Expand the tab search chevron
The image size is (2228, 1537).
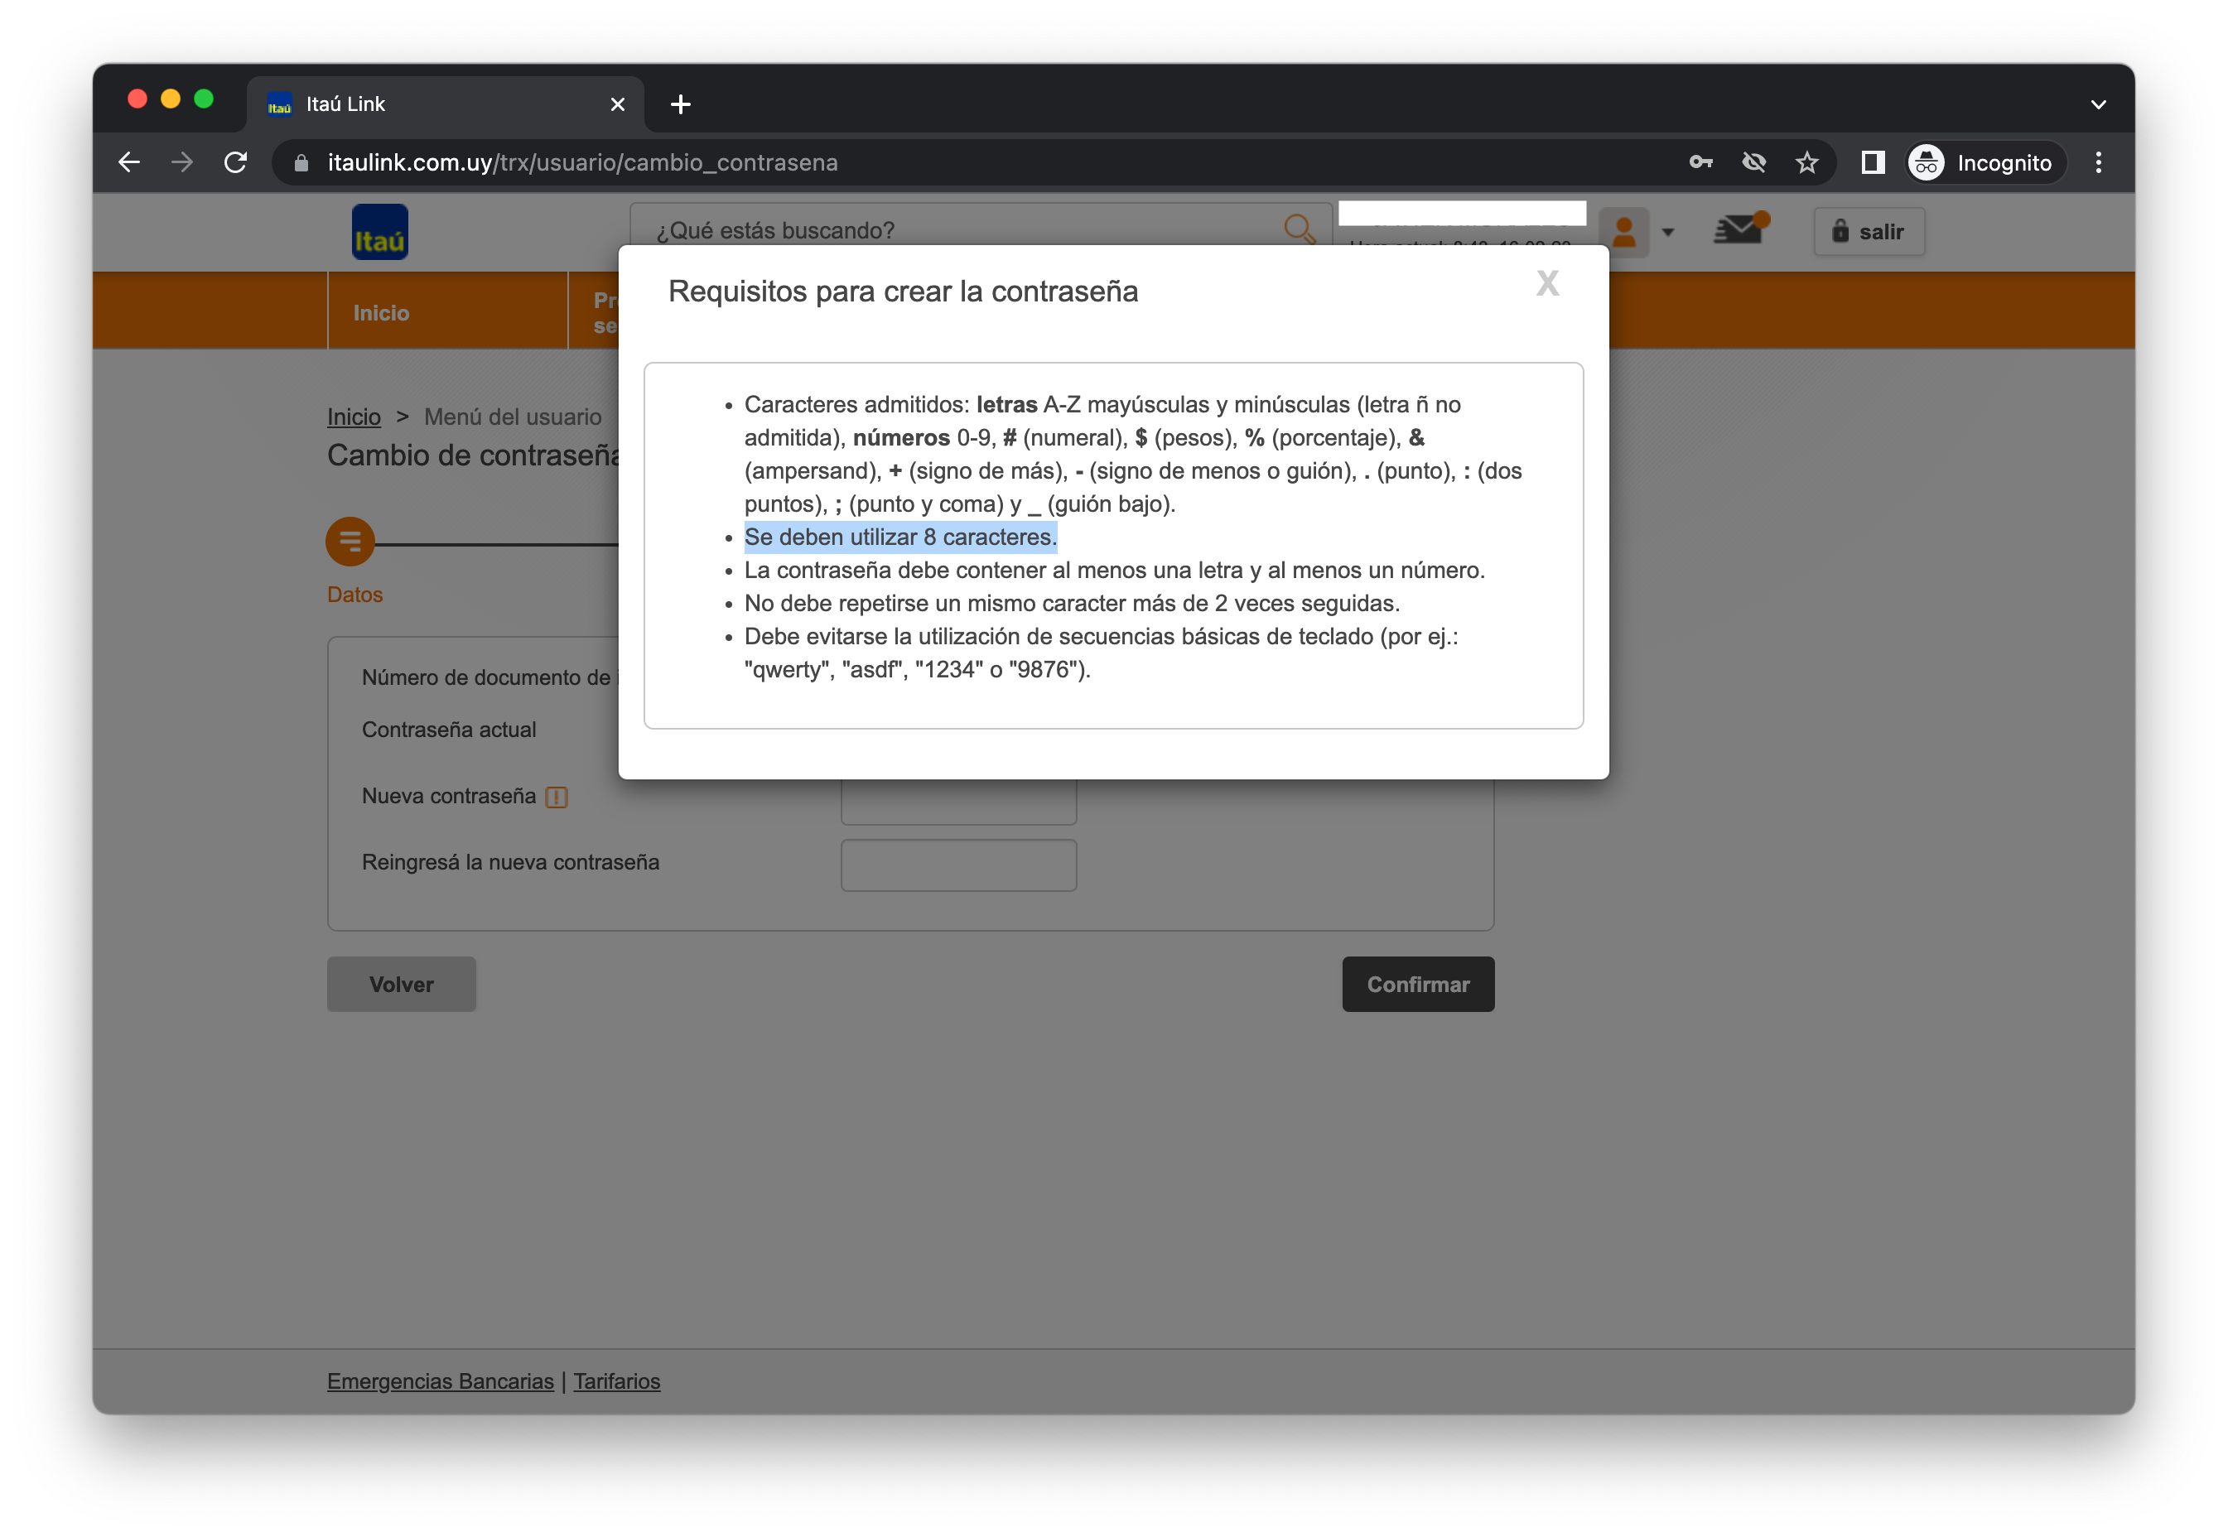click(x=2098, y=104)
